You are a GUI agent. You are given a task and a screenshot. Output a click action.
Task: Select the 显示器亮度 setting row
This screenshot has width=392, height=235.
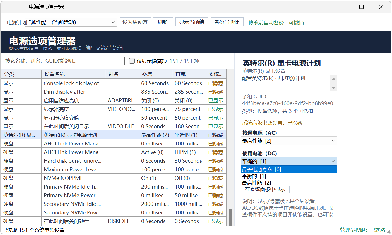click(114, 109)
